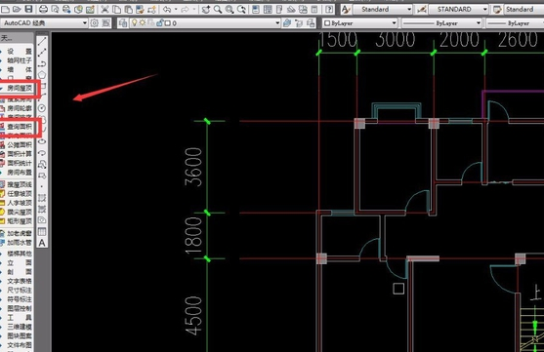
Task: Click Make Object's Layer Current icon
Action: [x=287, y=23]
